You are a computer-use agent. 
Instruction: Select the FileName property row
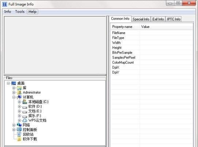[152, 33]
